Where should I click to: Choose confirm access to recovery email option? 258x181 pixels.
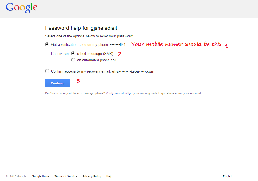pyautogui.click(x=47, y=71)
